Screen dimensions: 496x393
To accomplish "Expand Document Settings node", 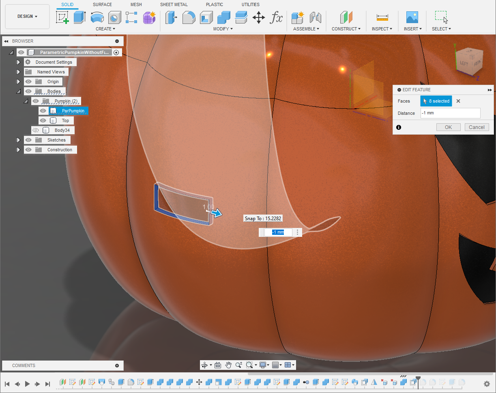I will click(18, 62).
